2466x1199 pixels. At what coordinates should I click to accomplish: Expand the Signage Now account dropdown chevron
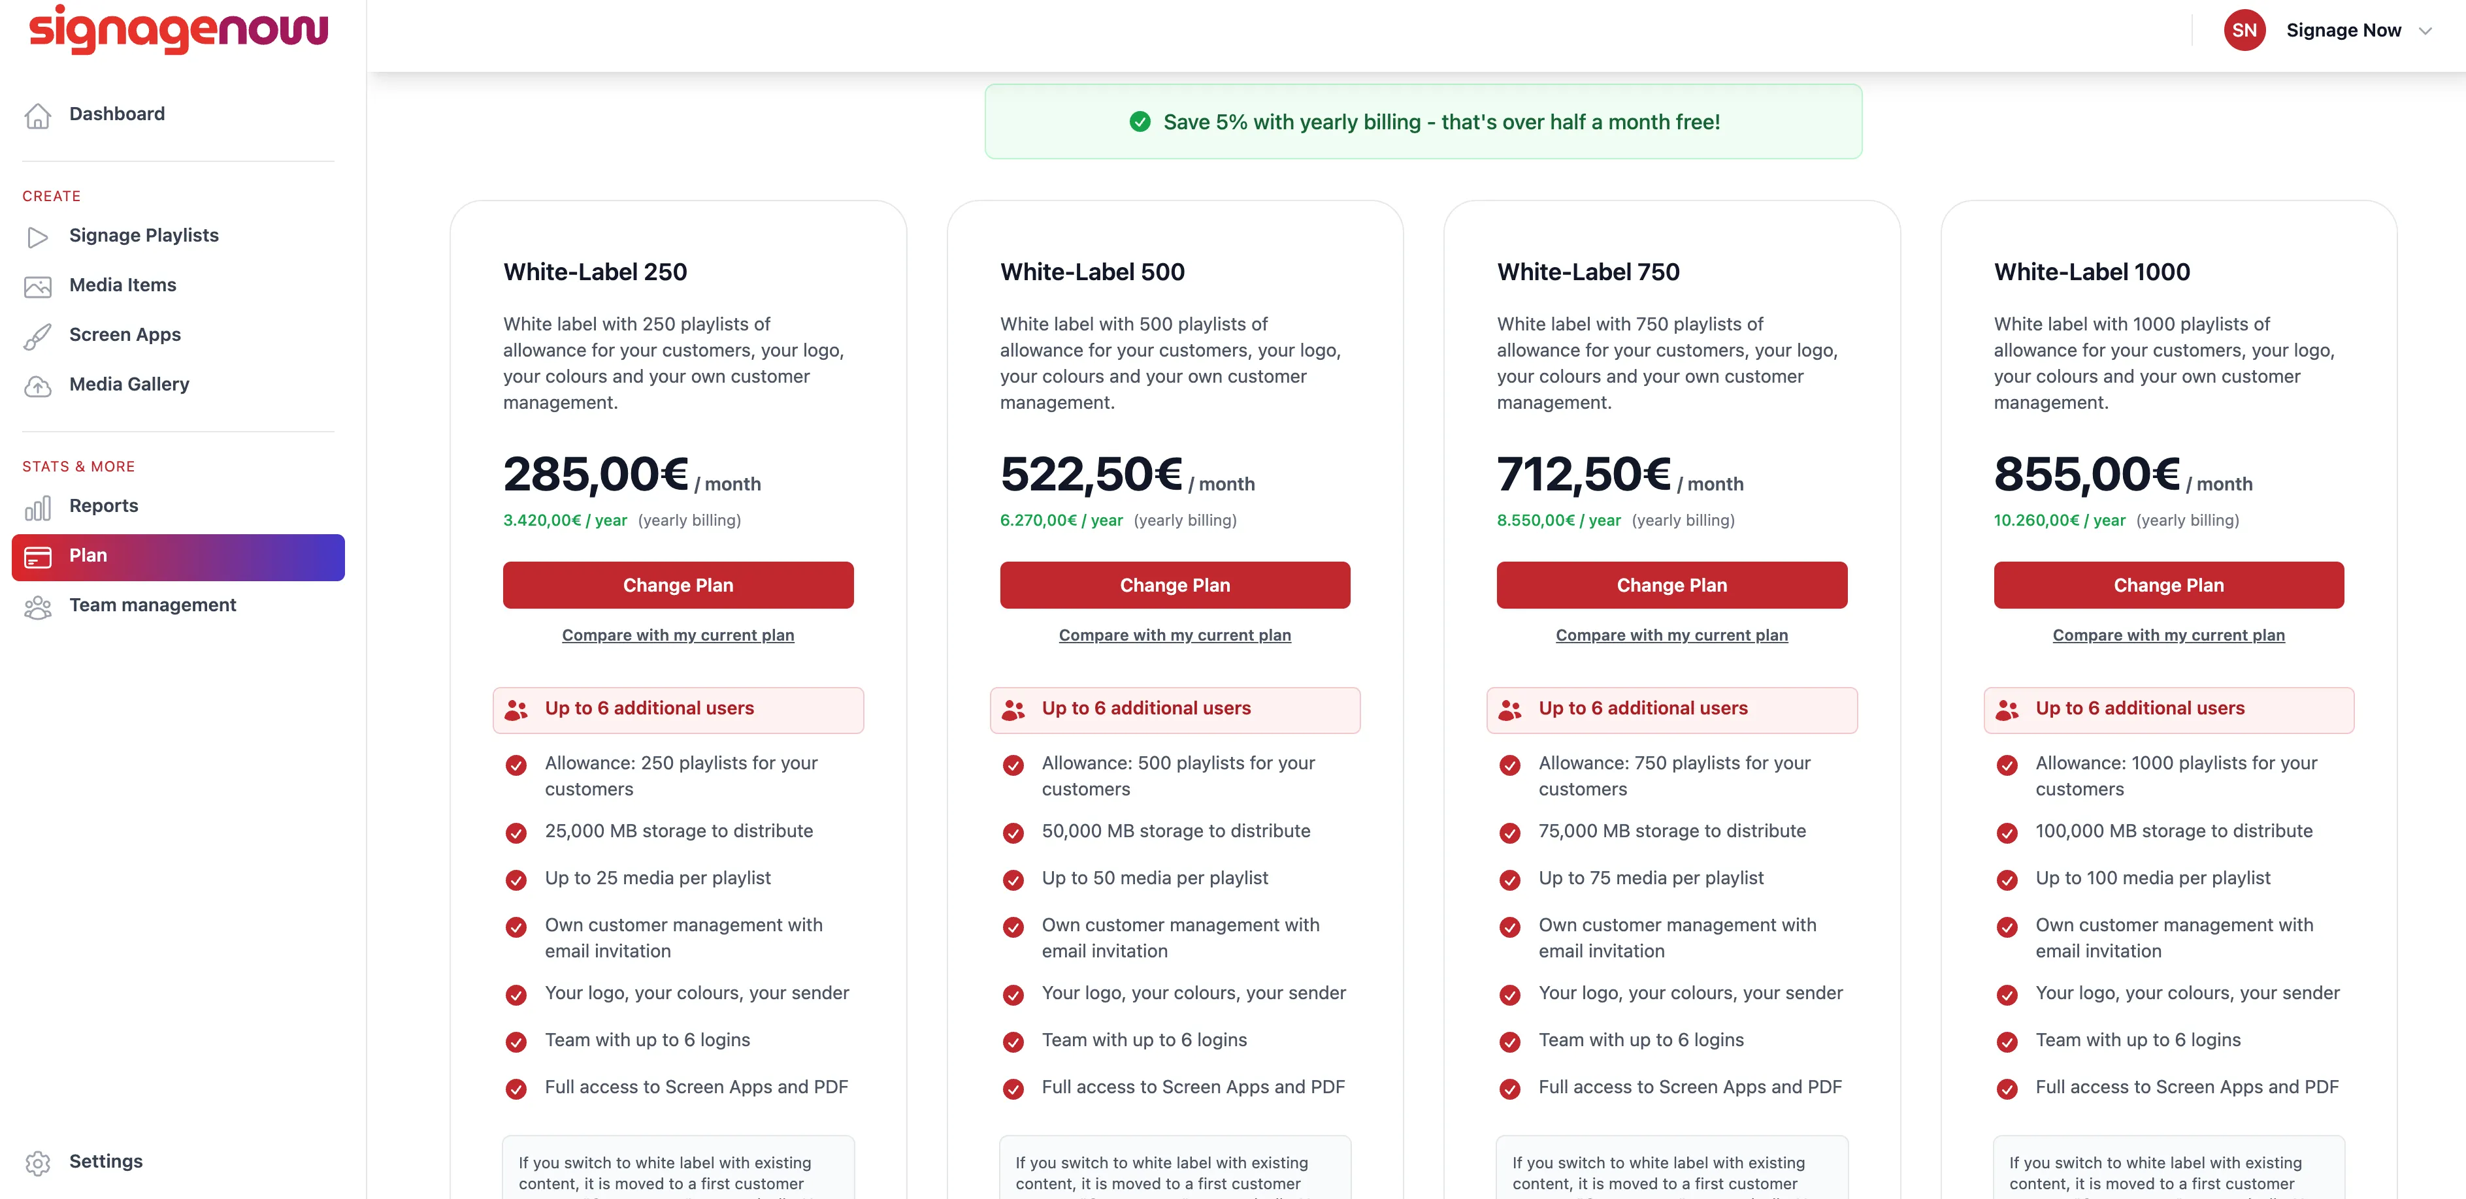pyautogui.click(x=2425, y=31)
